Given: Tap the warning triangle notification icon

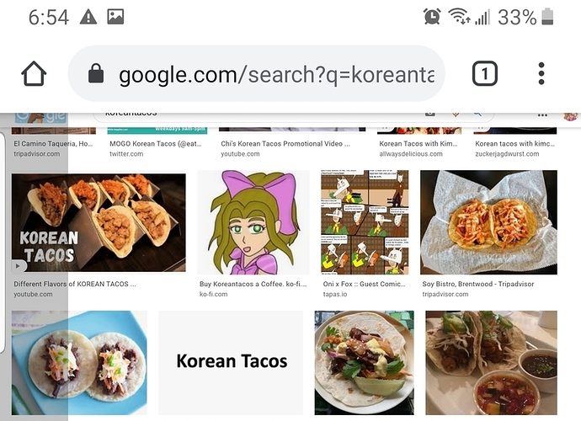Looking at the screenshot, I should coord(88,17).
